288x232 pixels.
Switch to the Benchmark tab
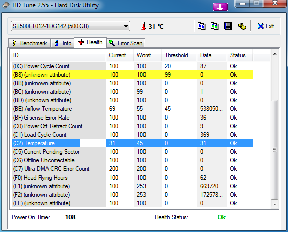click(x=29, y=43)
